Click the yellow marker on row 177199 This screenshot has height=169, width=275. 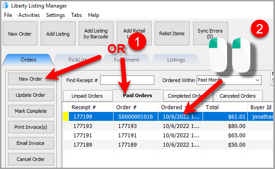66,116
